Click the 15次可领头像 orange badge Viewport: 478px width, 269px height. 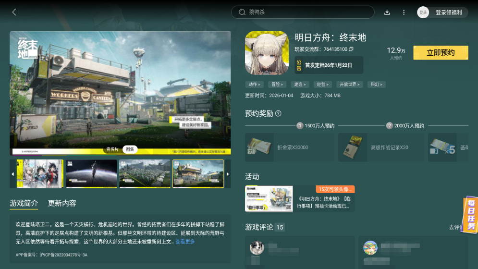335,189
